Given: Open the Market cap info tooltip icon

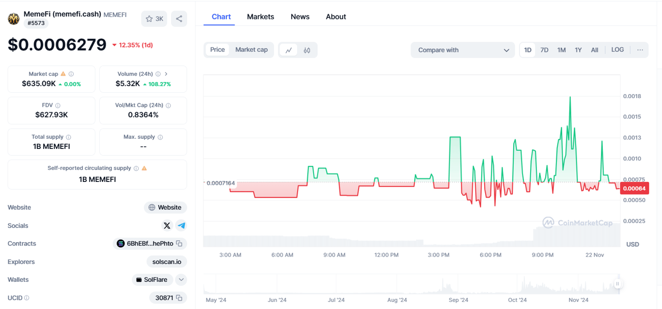Looking at the screenshot, I should (71, 74).
